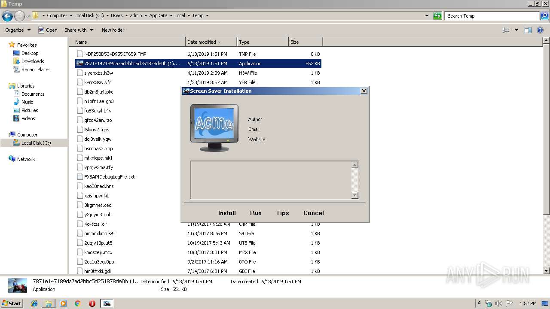Open the Start menu
The image size is (550, 309).
tap(12, 303)
